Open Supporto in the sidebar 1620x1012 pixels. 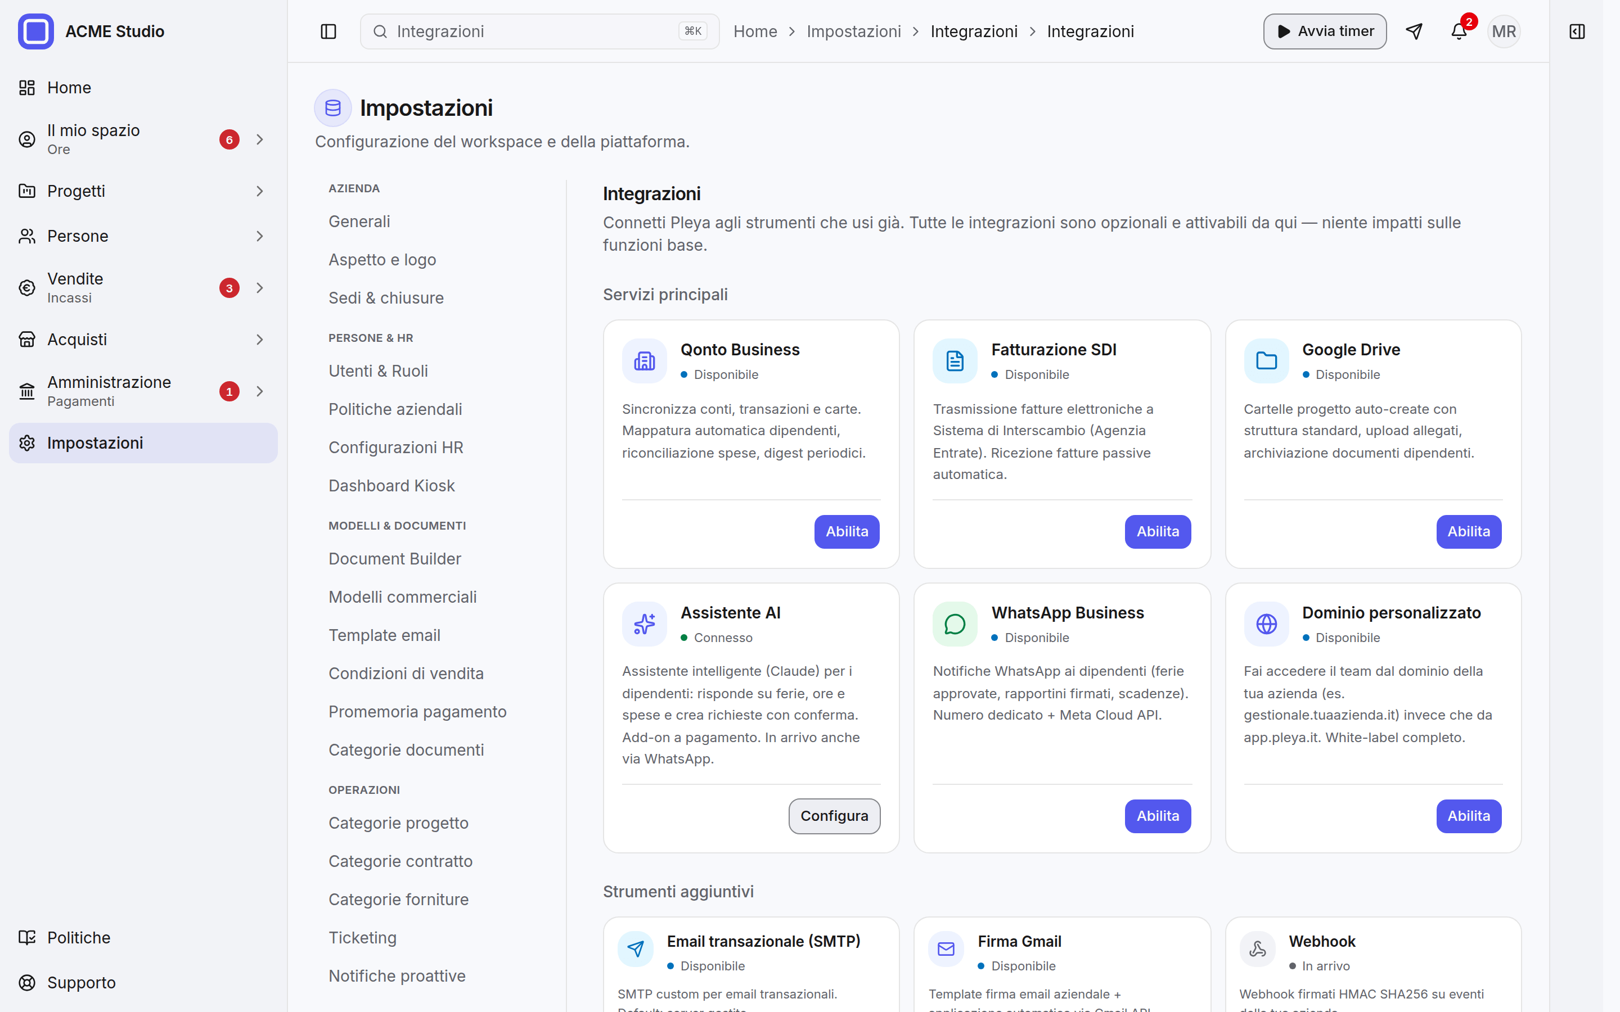pyautogui.click(x=143, y=982)
